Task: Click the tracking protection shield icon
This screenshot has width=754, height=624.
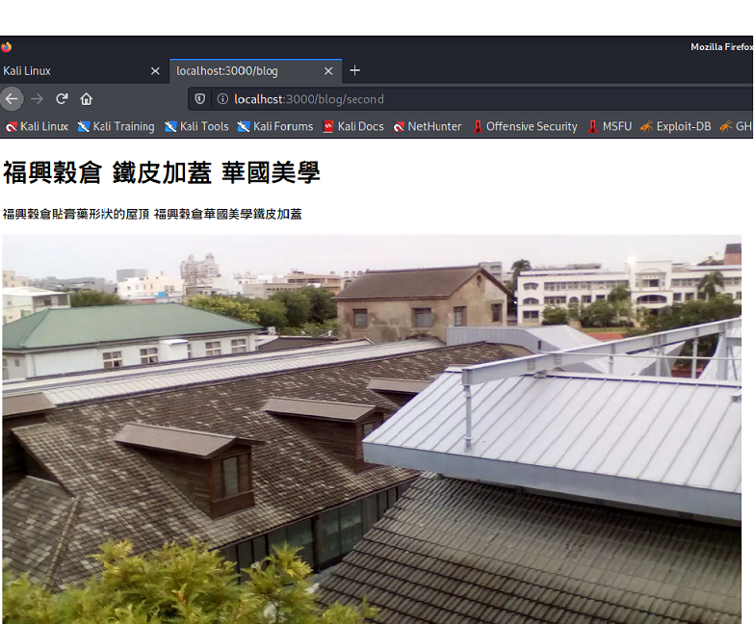Action: pyautogui.click(x=200, y=99)
